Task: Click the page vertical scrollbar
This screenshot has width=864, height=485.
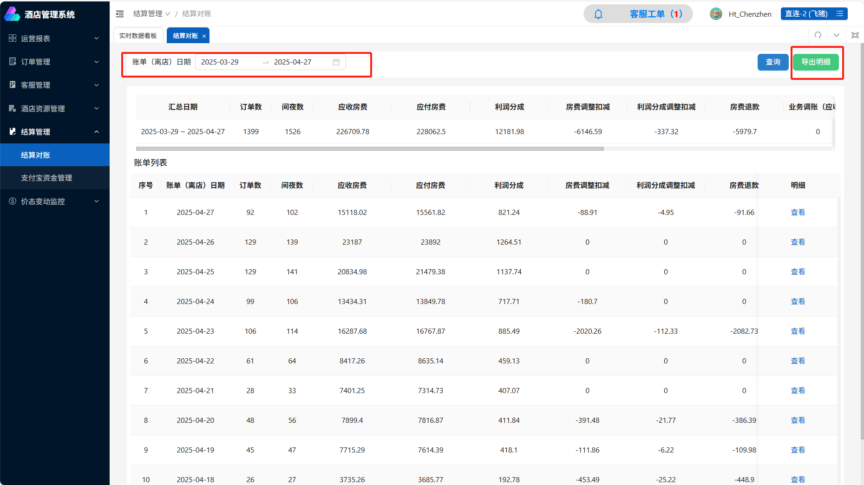Action: coord(862,241)
